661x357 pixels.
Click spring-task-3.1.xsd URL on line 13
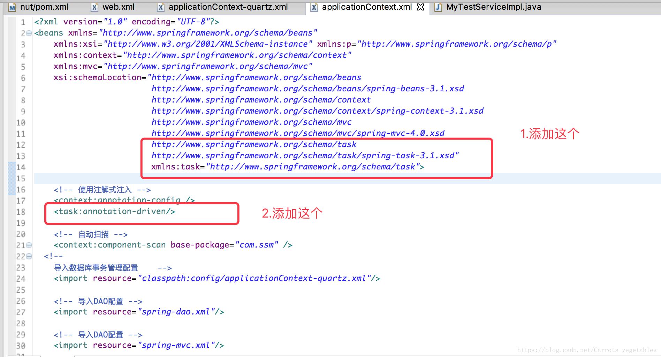click(x=305, y=155)
